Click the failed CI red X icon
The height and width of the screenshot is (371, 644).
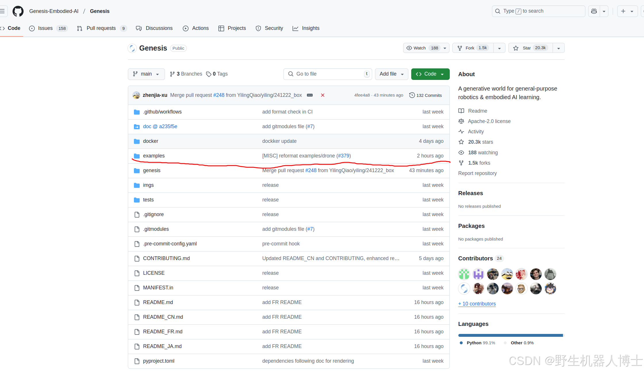tap(322, 95)
